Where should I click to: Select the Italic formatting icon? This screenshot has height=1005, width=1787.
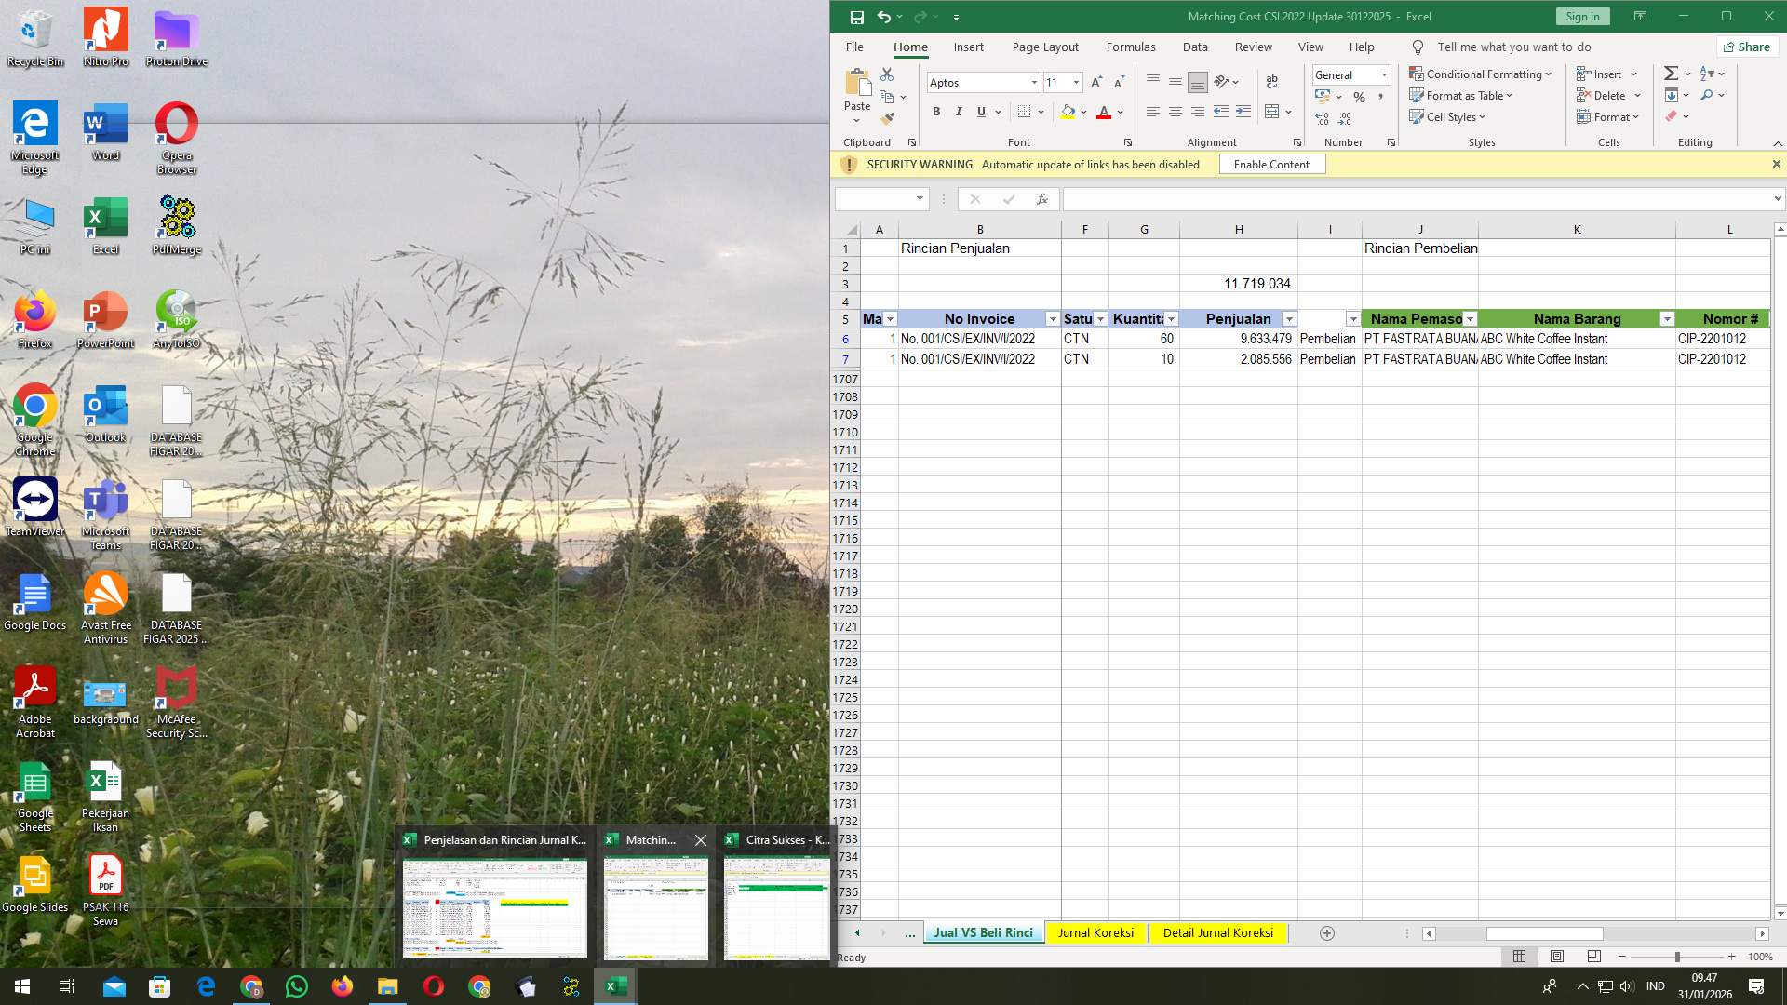(959, 112)
